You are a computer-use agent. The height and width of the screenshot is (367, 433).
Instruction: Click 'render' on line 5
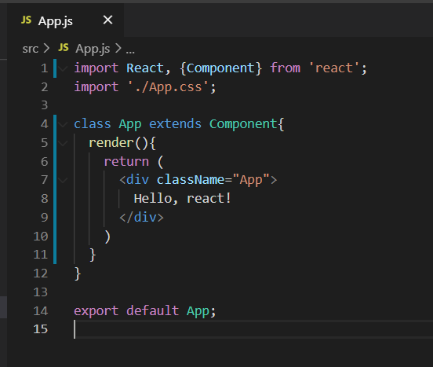pos(111,143)
